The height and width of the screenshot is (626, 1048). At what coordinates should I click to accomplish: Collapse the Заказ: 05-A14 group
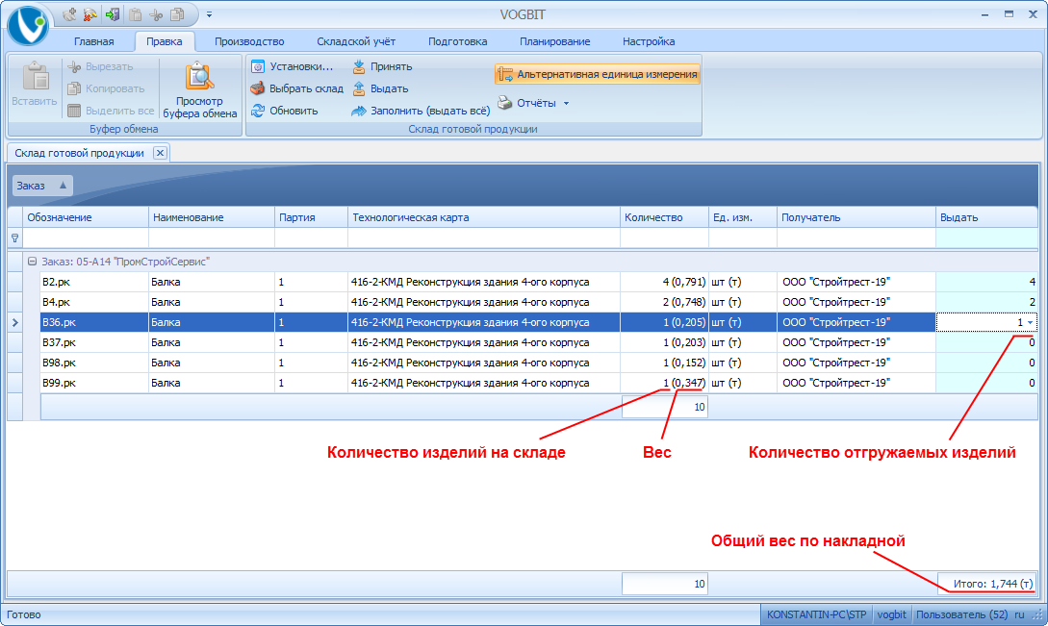click(x=32, y=262)
